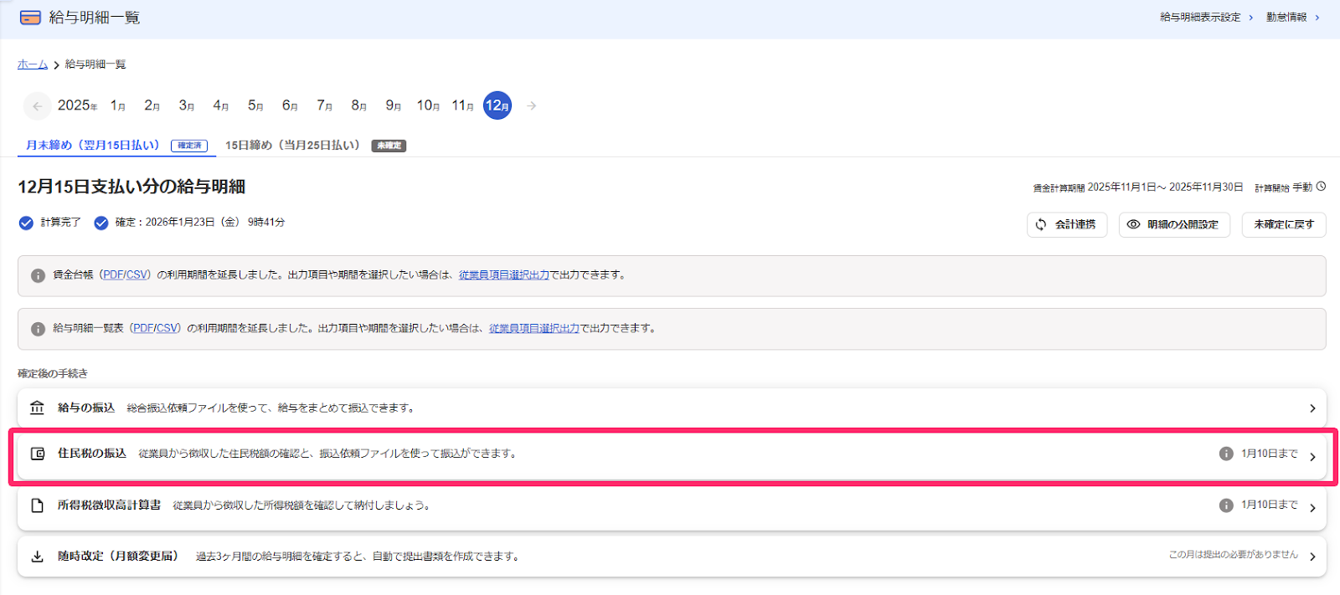The width and height of the screenshot is (1340, 595).
Task: Expand the 給与の振込 row chevron
Action: click(x=1312, y=408)
